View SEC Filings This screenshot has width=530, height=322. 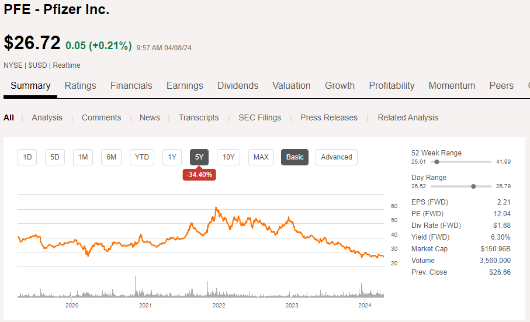[x=259, y=117]
